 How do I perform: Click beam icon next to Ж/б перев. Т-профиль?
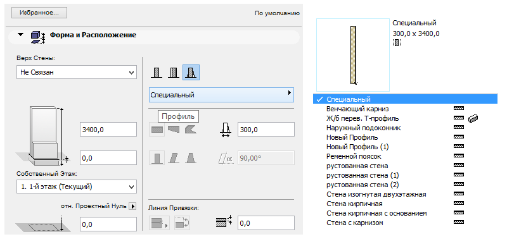pyautogui.click(x=473, y=118)
